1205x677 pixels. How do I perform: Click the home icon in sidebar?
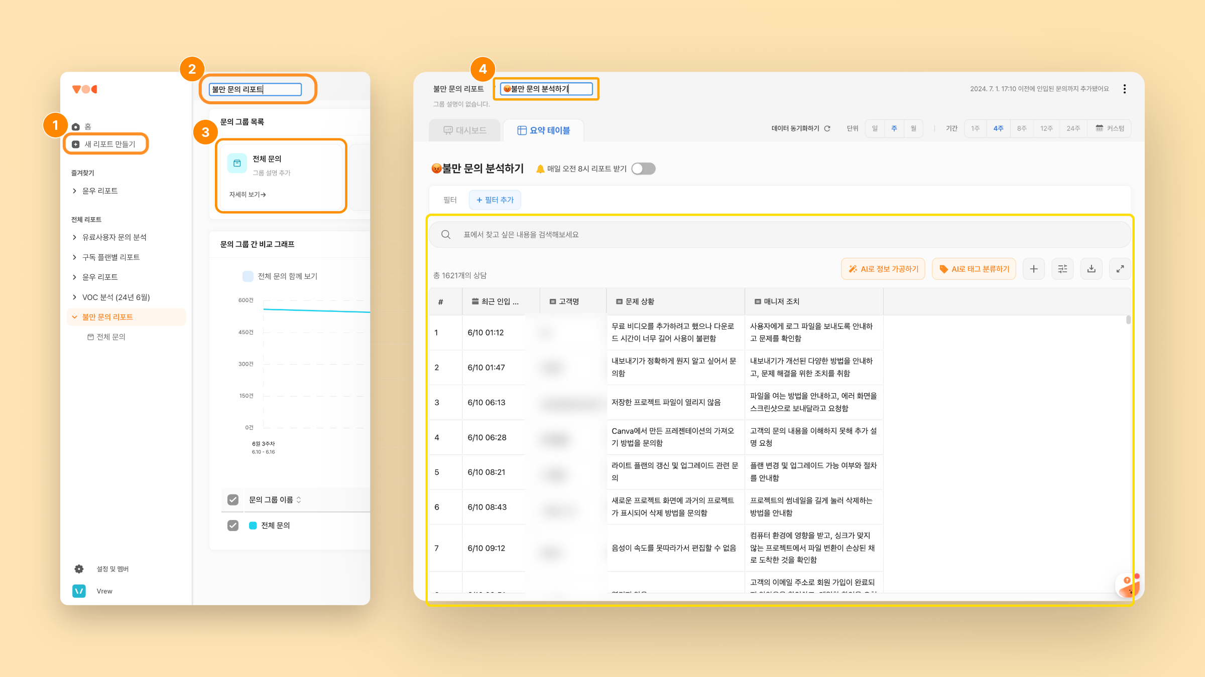76,127
